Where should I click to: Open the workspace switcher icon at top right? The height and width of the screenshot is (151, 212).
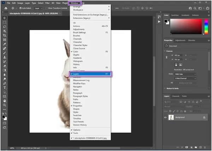[200, 8]
